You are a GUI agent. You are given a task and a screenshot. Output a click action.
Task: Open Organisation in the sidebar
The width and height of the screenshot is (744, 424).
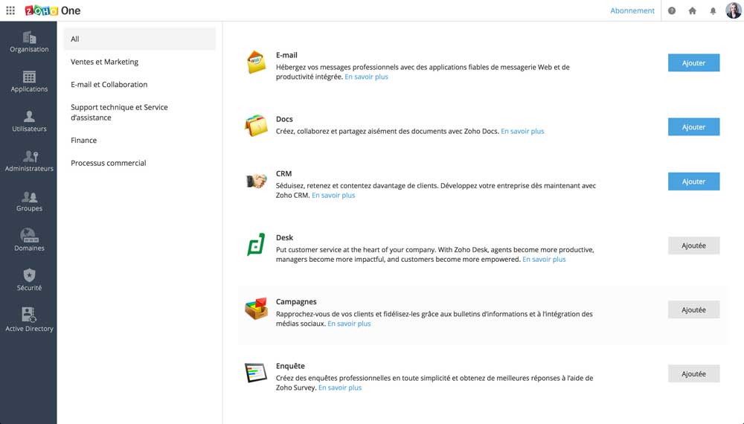[x=29, y=42]
